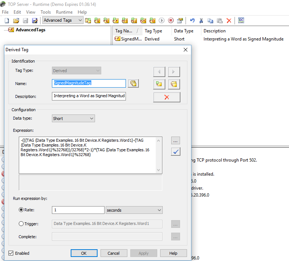Screen dimensions: 289x261
Task: Open the Tools menu
Action: (x=46, y=12)
